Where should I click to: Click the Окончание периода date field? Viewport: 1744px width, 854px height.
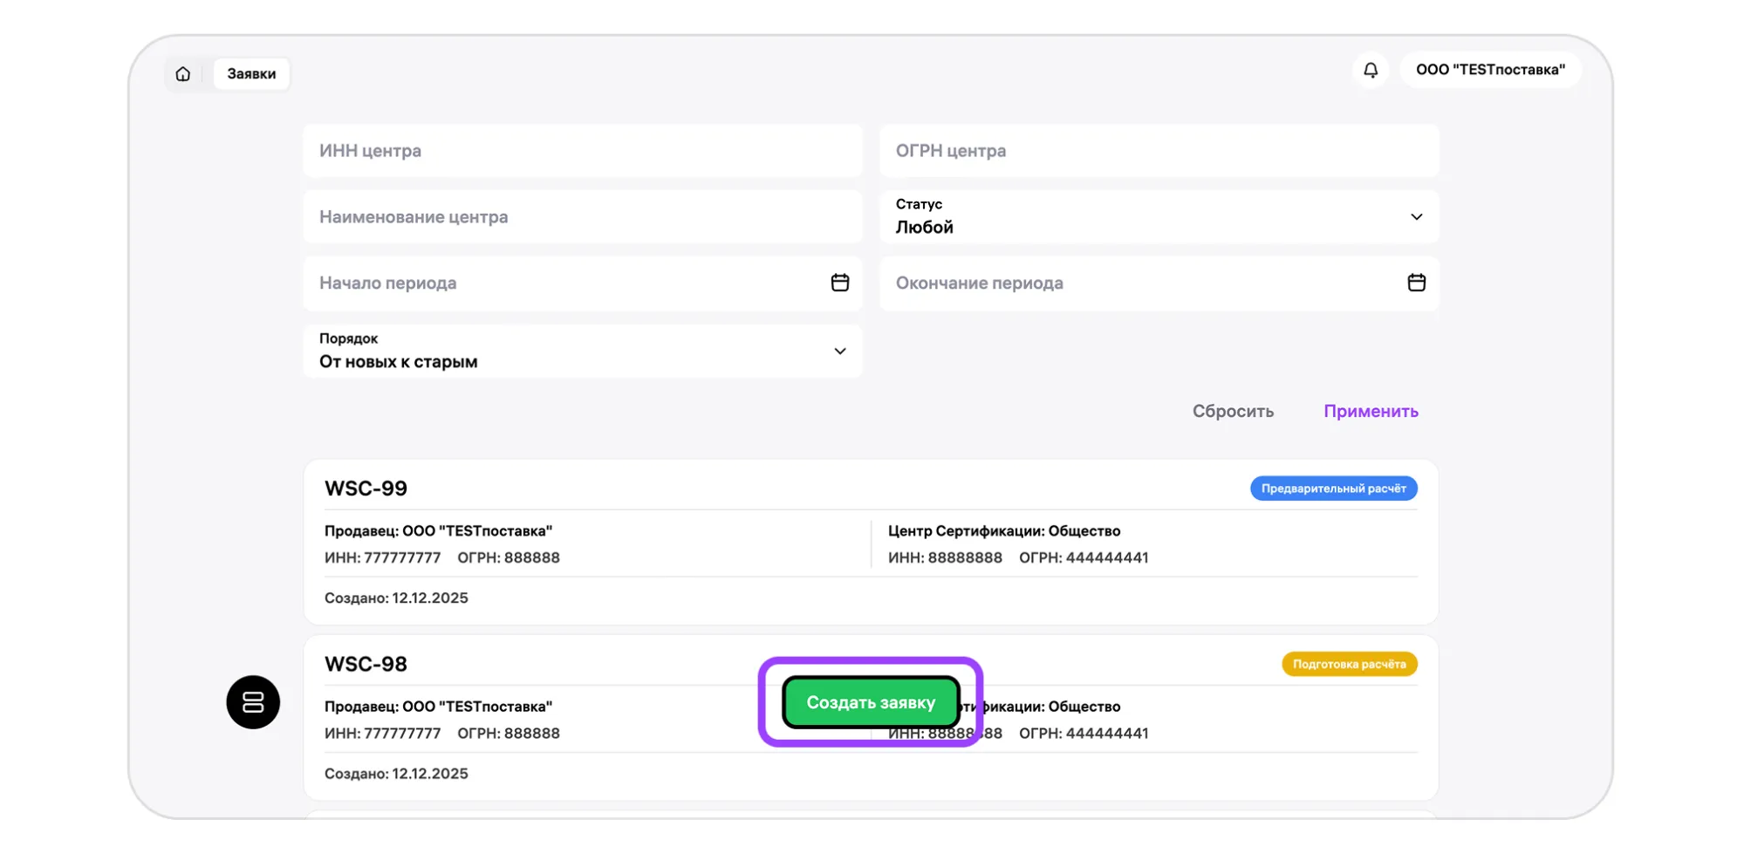point(1134,284)
